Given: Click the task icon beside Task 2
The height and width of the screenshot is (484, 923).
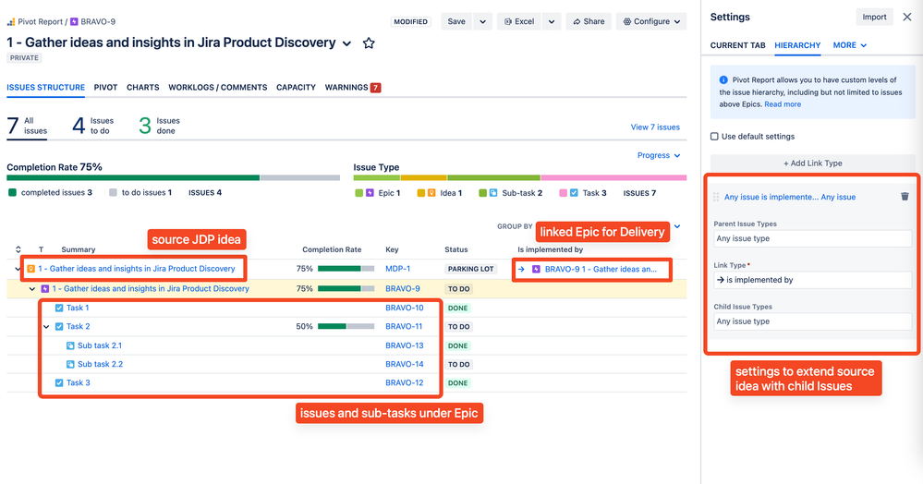Looking at the screenshot, I should tap(59, 327).
